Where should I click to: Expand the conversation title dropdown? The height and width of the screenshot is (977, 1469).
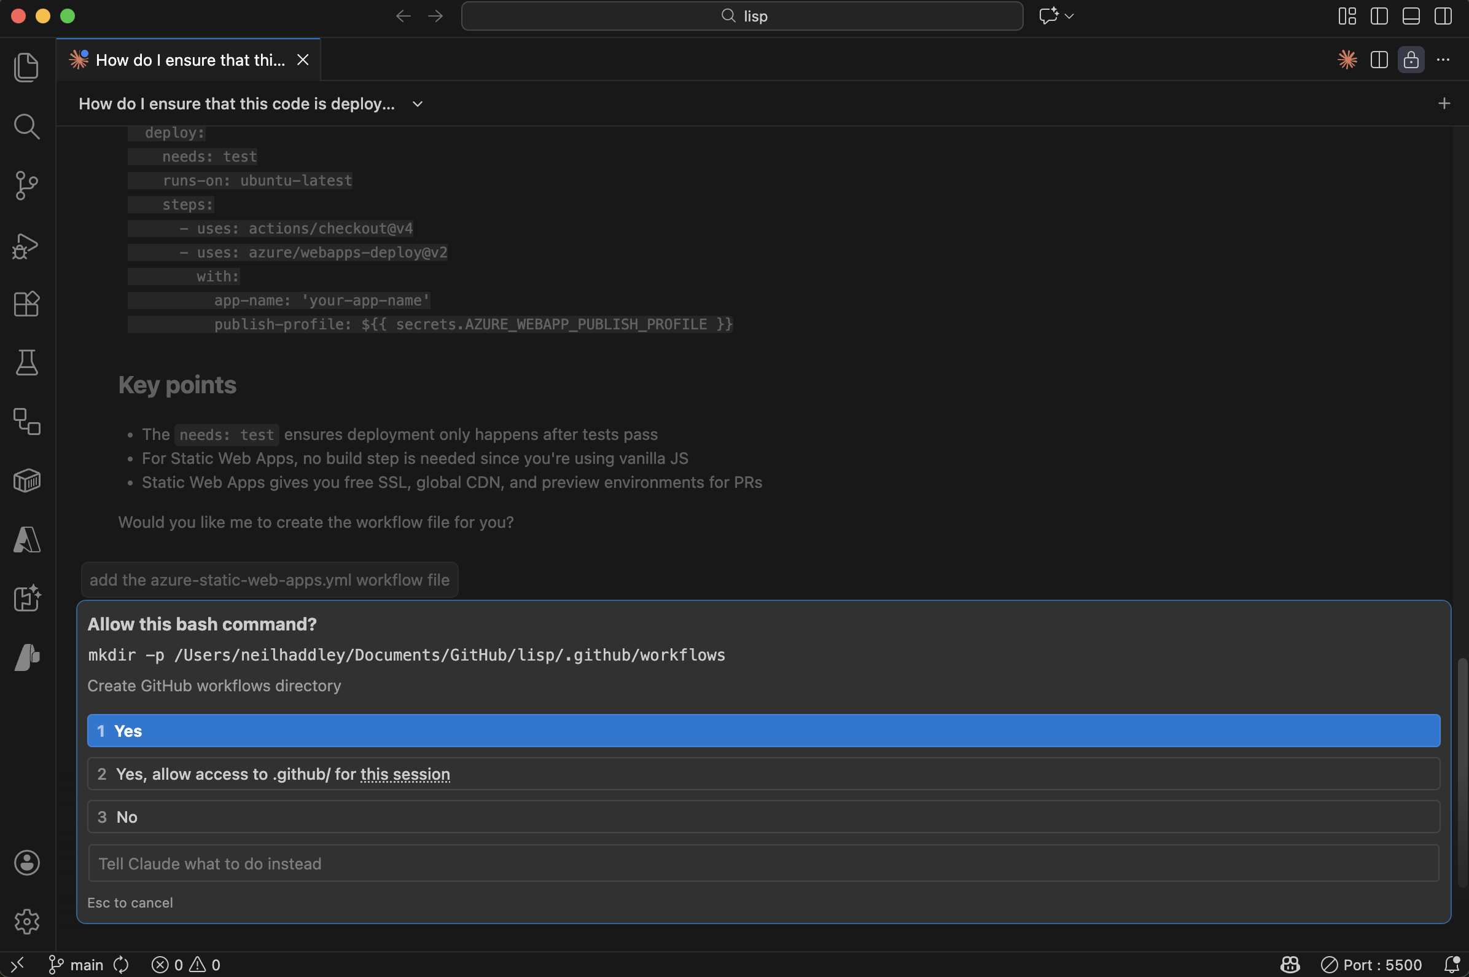point(416,103)
